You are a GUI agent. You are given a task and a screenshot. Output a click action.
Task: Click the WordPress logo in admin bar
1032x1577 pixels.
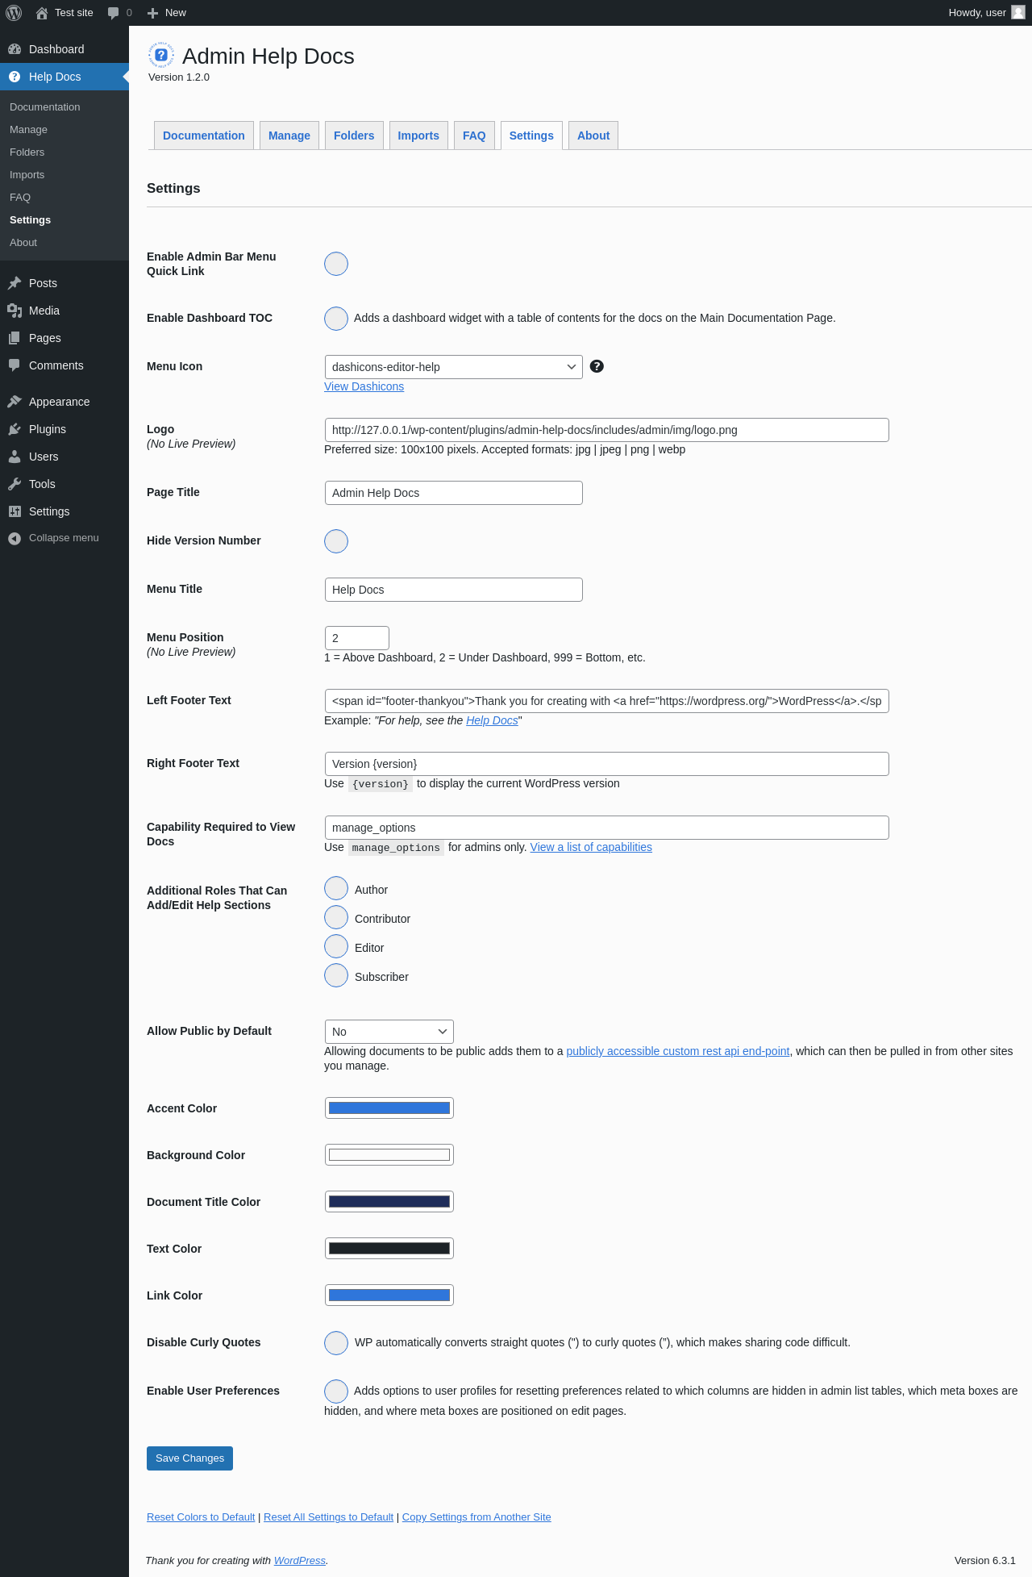tap(14, 13)
